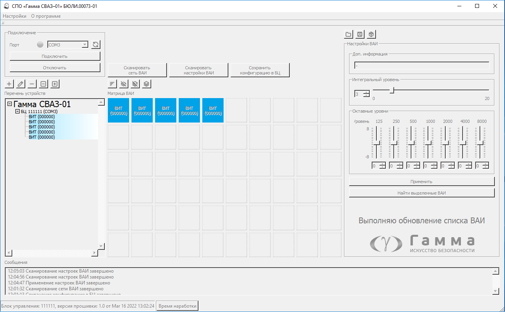Image resolution: width=505 pixels, height=312 pixels.
Task: Click the device tree scroll-right arrow
Action: click(94, 253)
